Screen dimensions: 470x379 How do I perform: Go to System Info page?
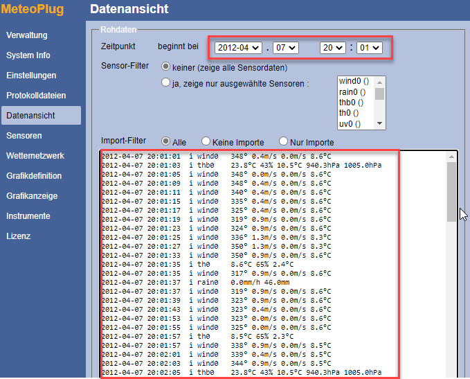[28, 55]
